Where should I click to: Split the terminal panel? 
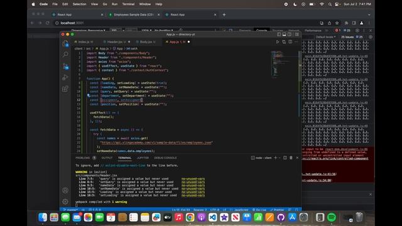tap(285, 158)
